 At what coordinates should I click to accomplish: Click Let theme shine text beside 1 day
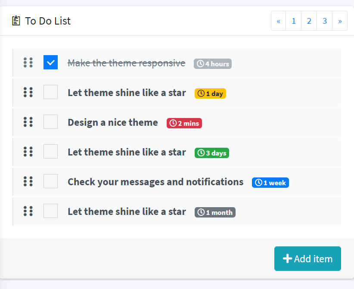127,93
